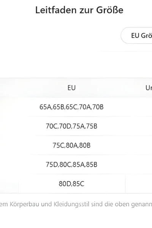Select the 80D,85C size cell
152x228 pixels.
point(72,184)
